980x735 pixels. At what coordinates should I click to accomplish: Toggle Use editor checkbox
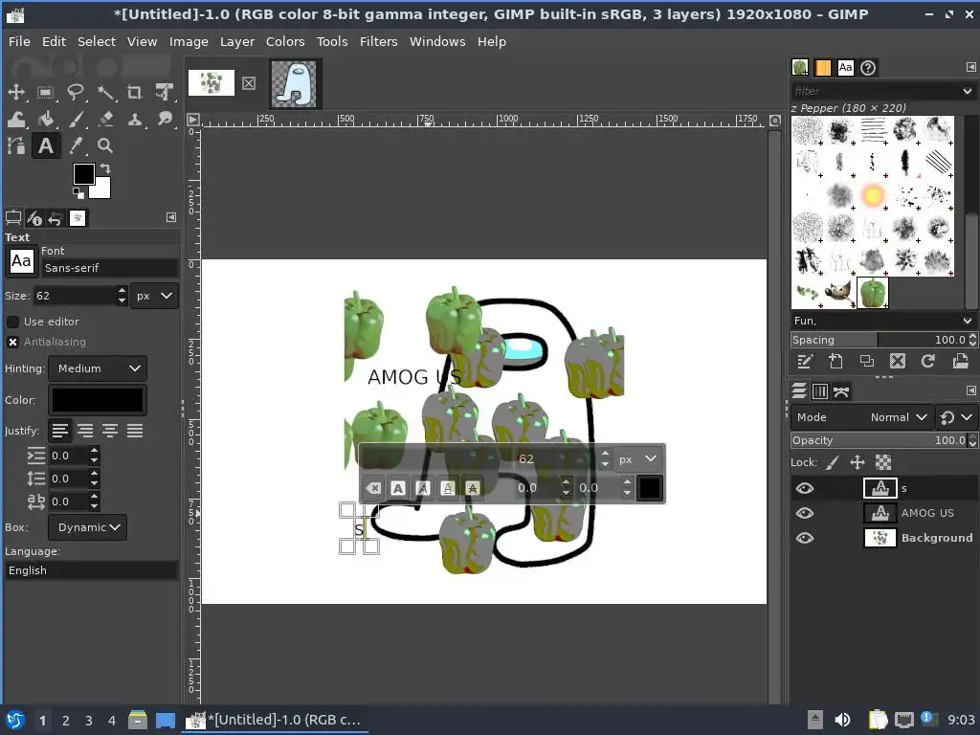tap(12, 322)
